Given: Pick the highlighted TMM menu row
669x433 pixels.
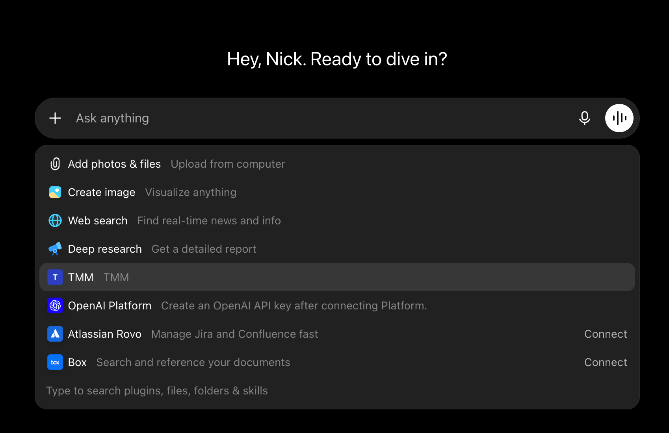Looking at the screenshot, I should pos(337,277).
